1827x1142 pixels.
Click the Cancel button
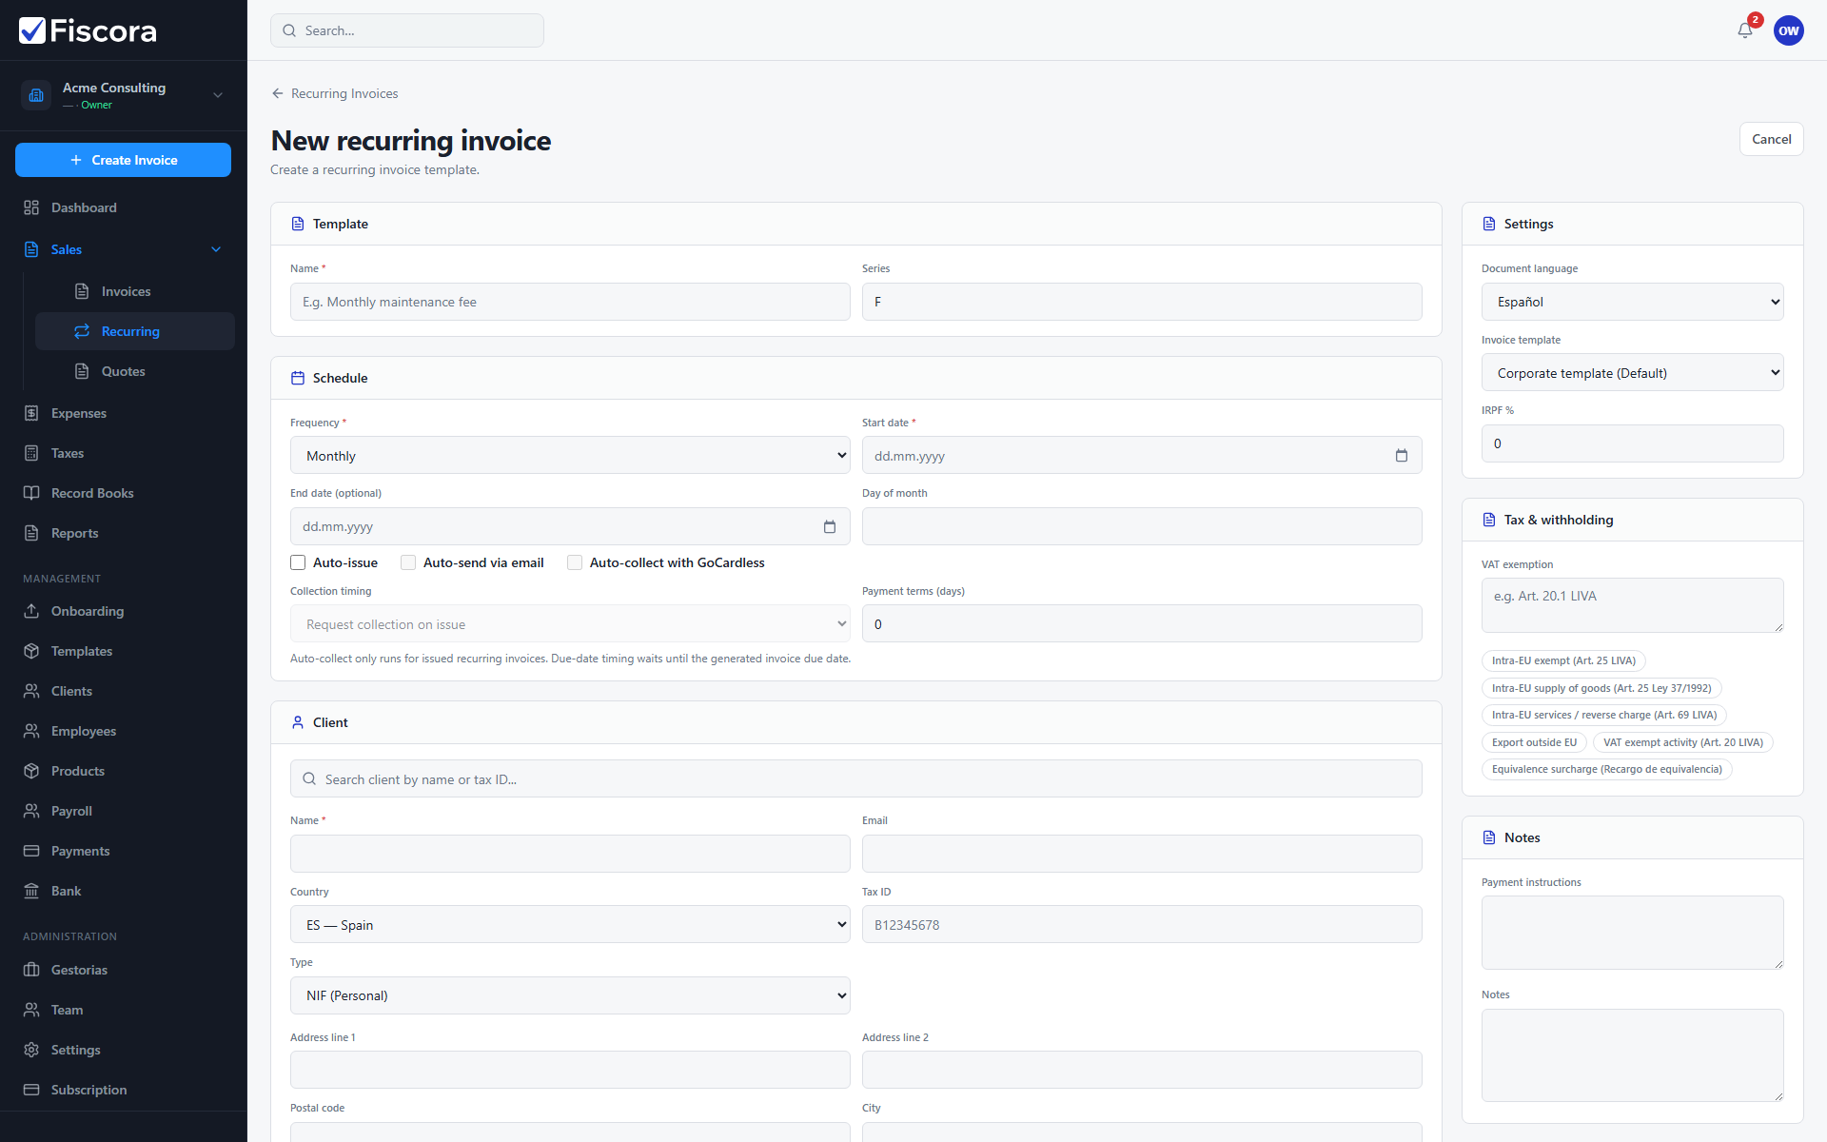coord(1771,139)
